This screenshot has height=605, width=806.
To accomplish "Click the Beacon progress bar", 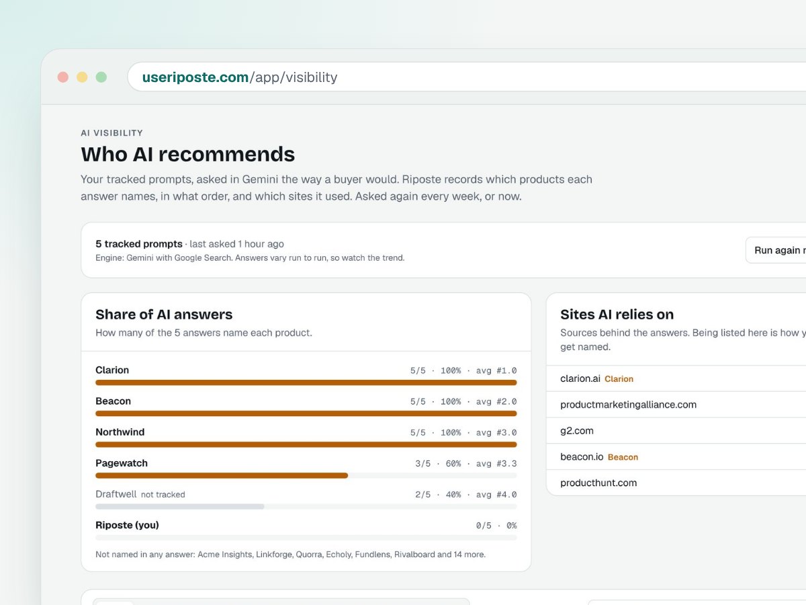I will tap(306, 413).
